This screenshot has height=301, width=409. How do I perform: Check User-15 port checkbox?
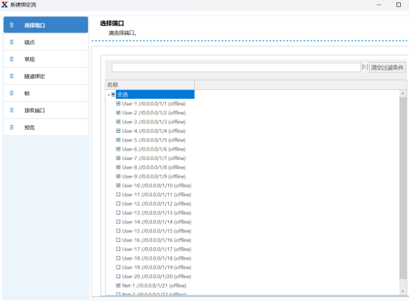tap(118, 231)
